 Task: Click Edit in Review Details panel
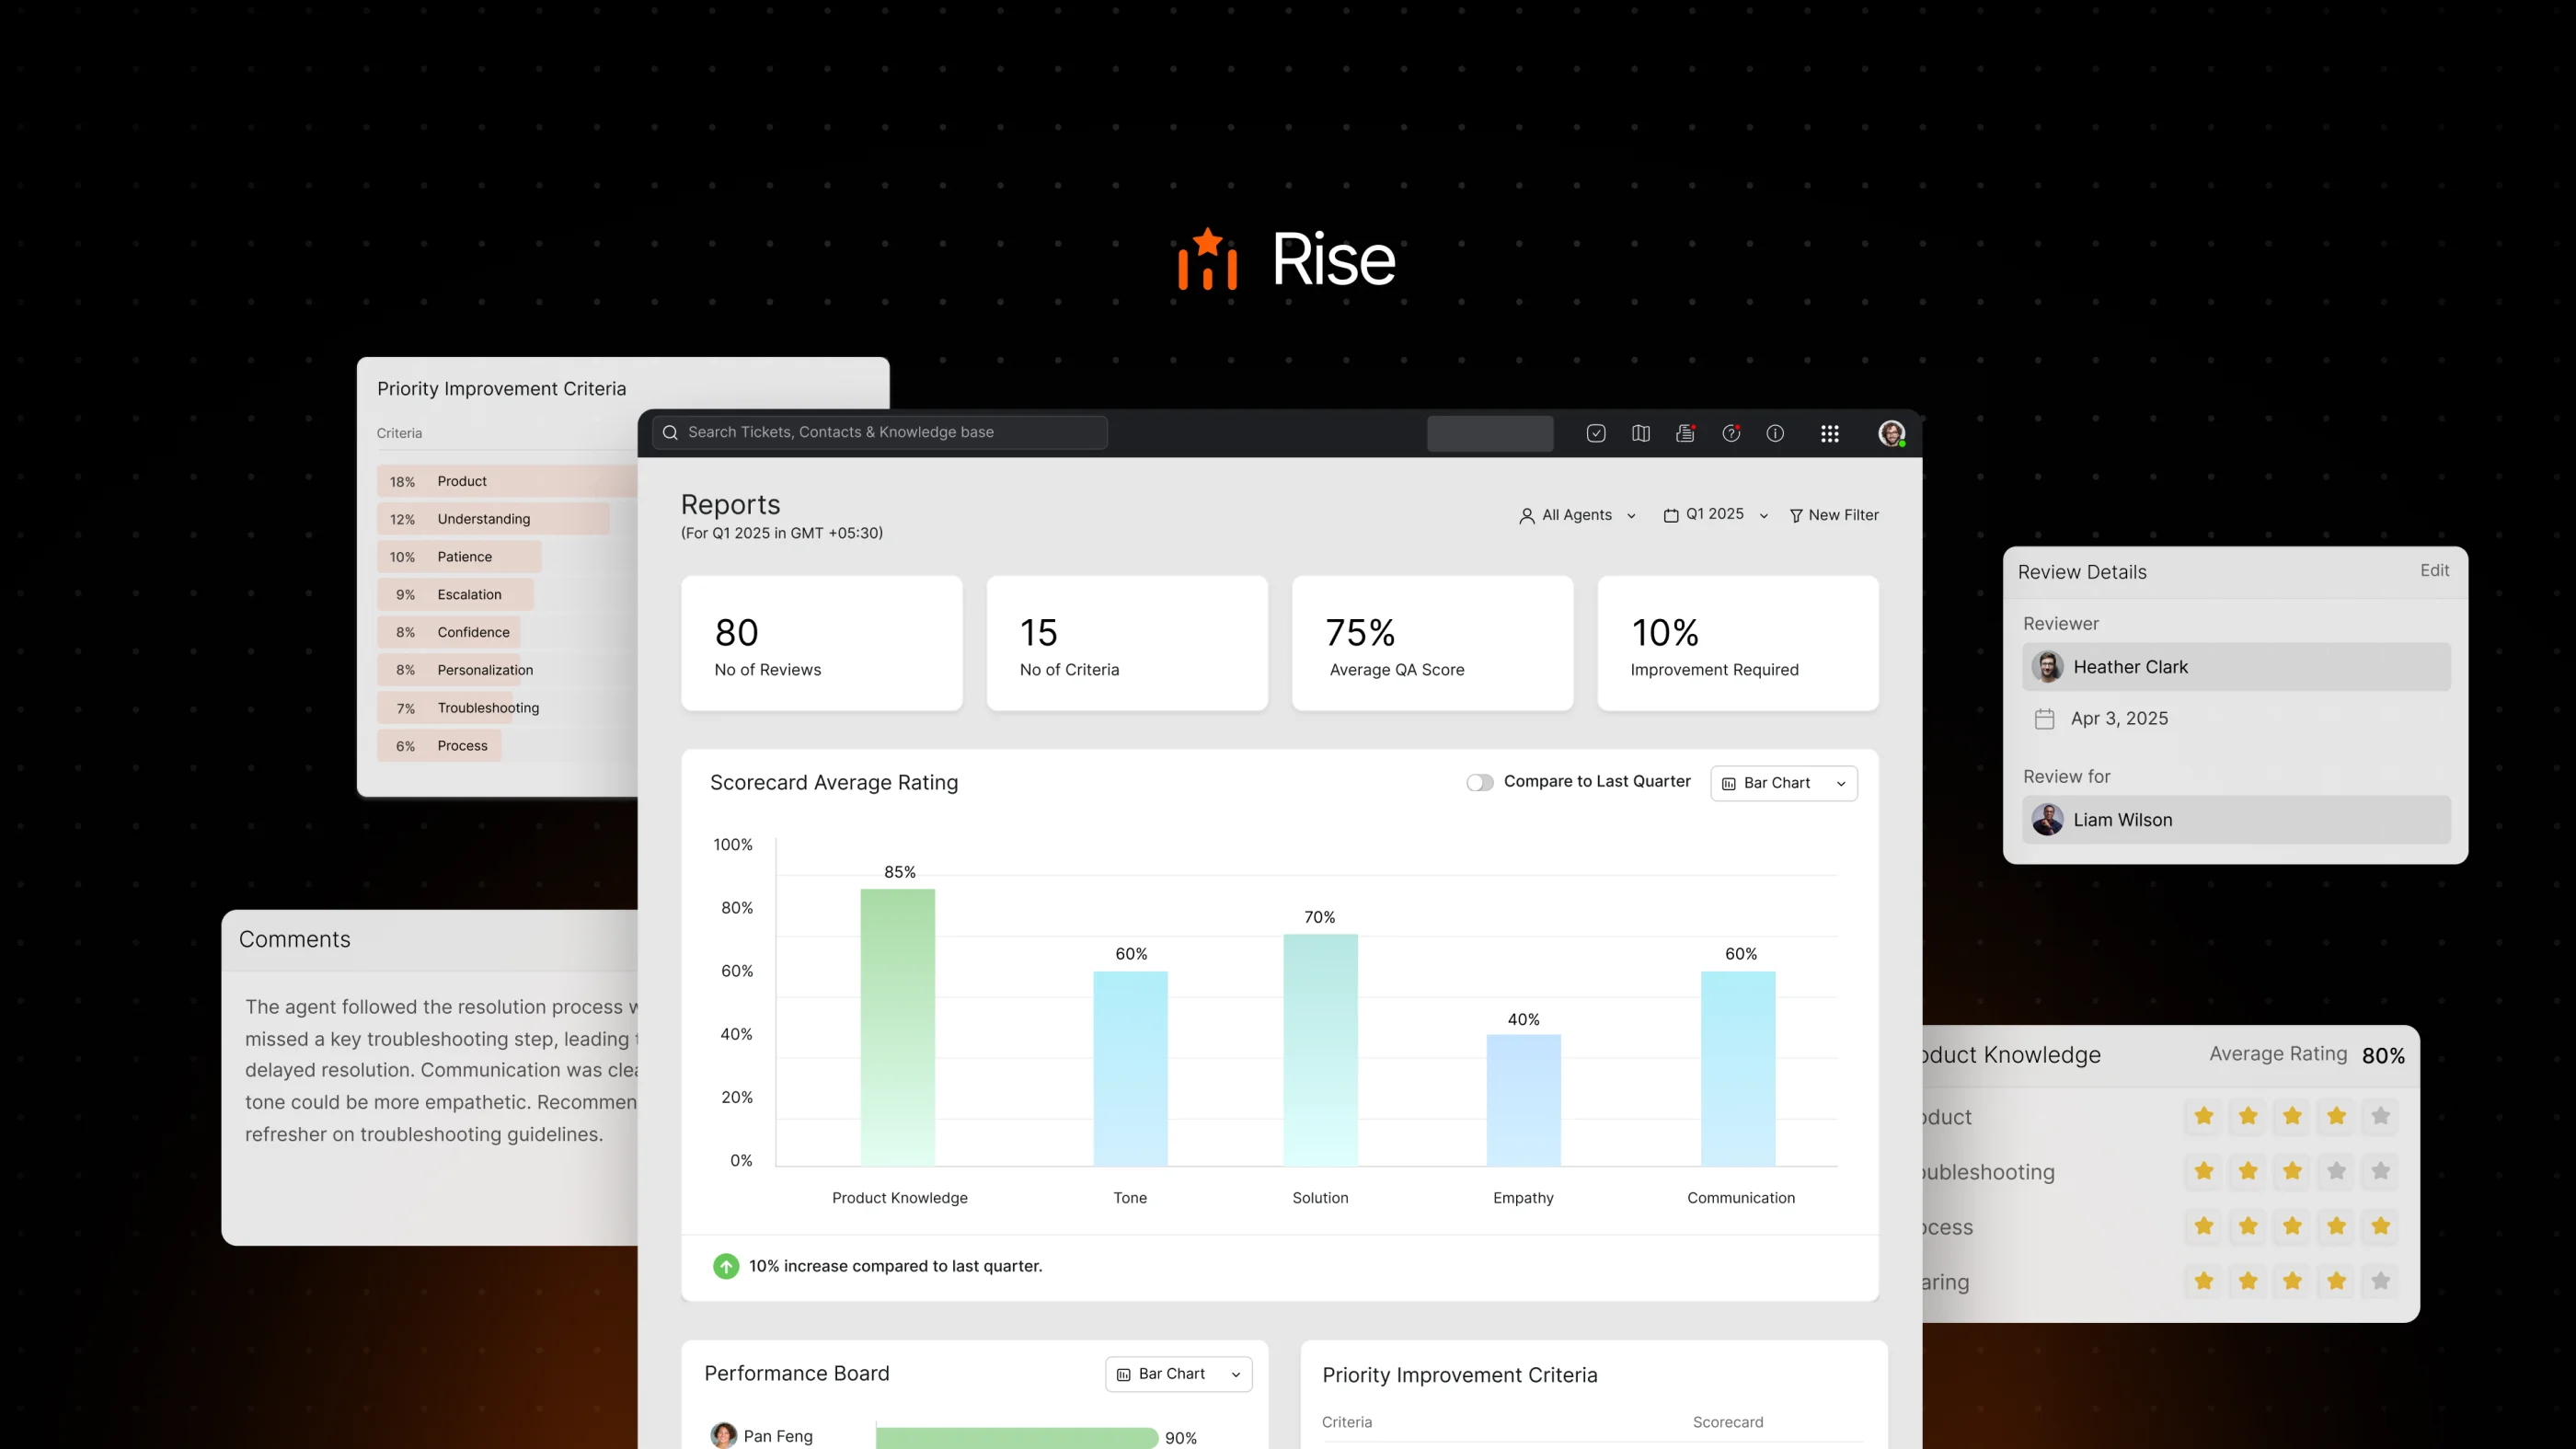[x=2434, y=570]
